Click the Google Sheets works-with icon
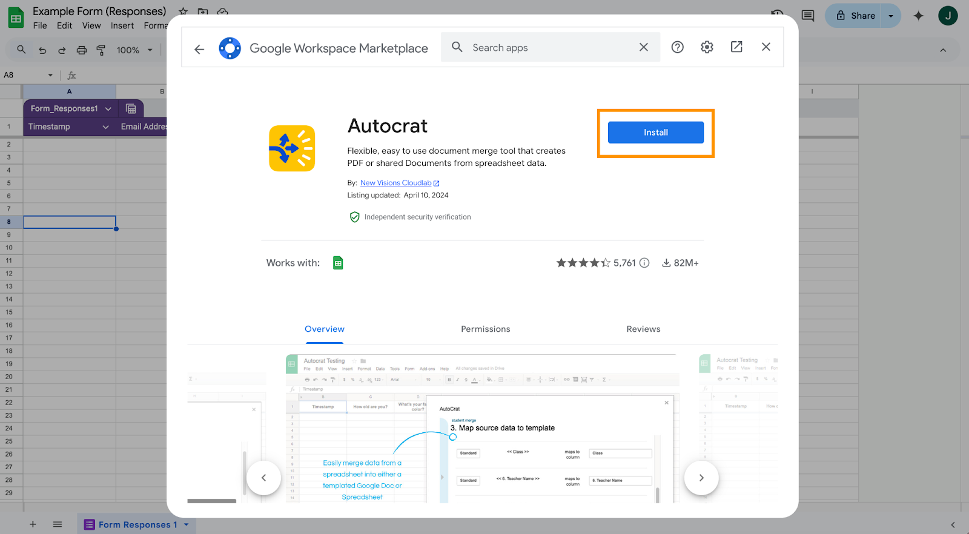 click(x=338, y=263)
